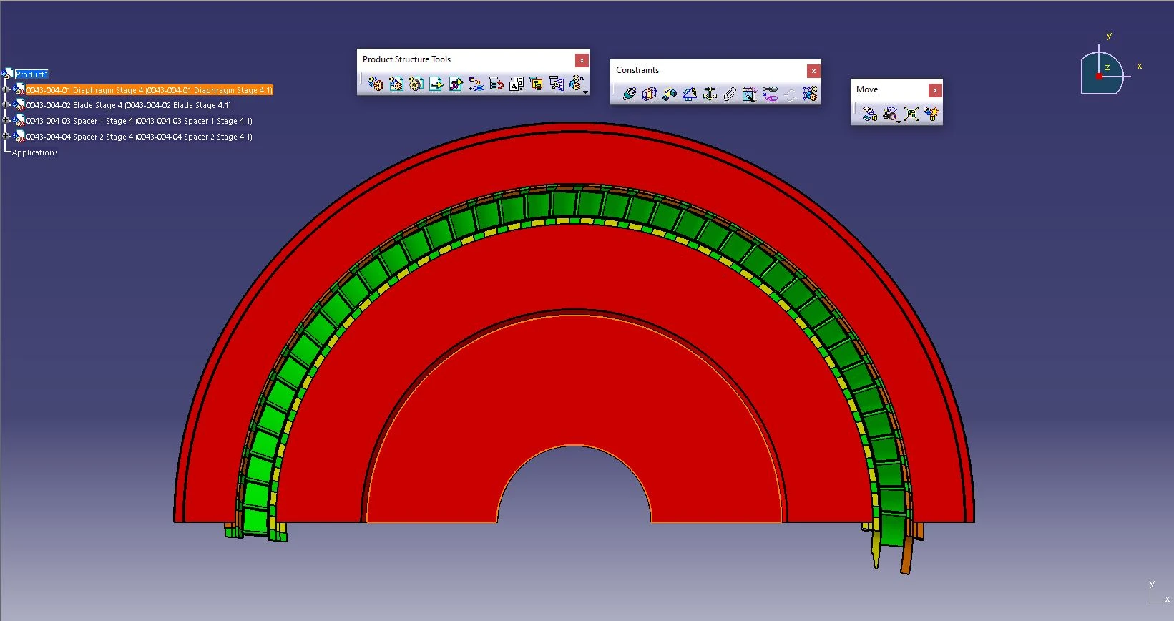Click the Manipulation tool in Move toolbar
This screenshot has width=1174, height=621.
(869, 114)
